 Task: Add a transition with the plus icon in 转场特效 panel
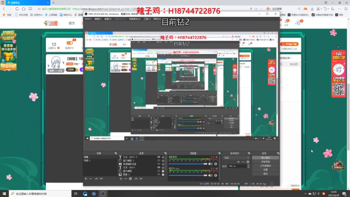click(x=238, y=162)
